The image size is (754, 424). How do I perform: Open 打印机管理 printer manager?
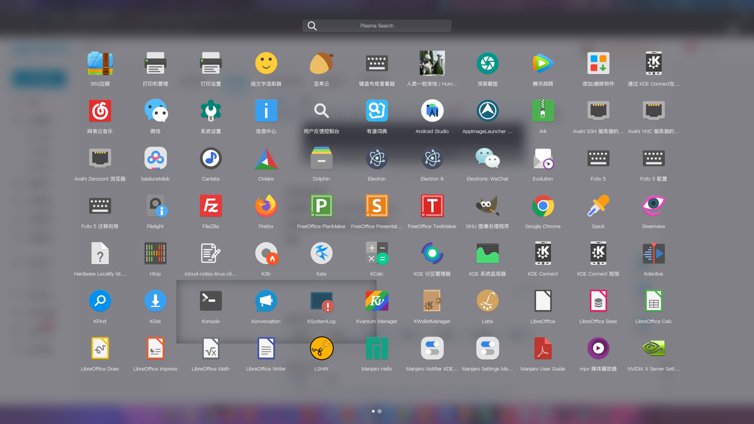(x=156, y=63)
